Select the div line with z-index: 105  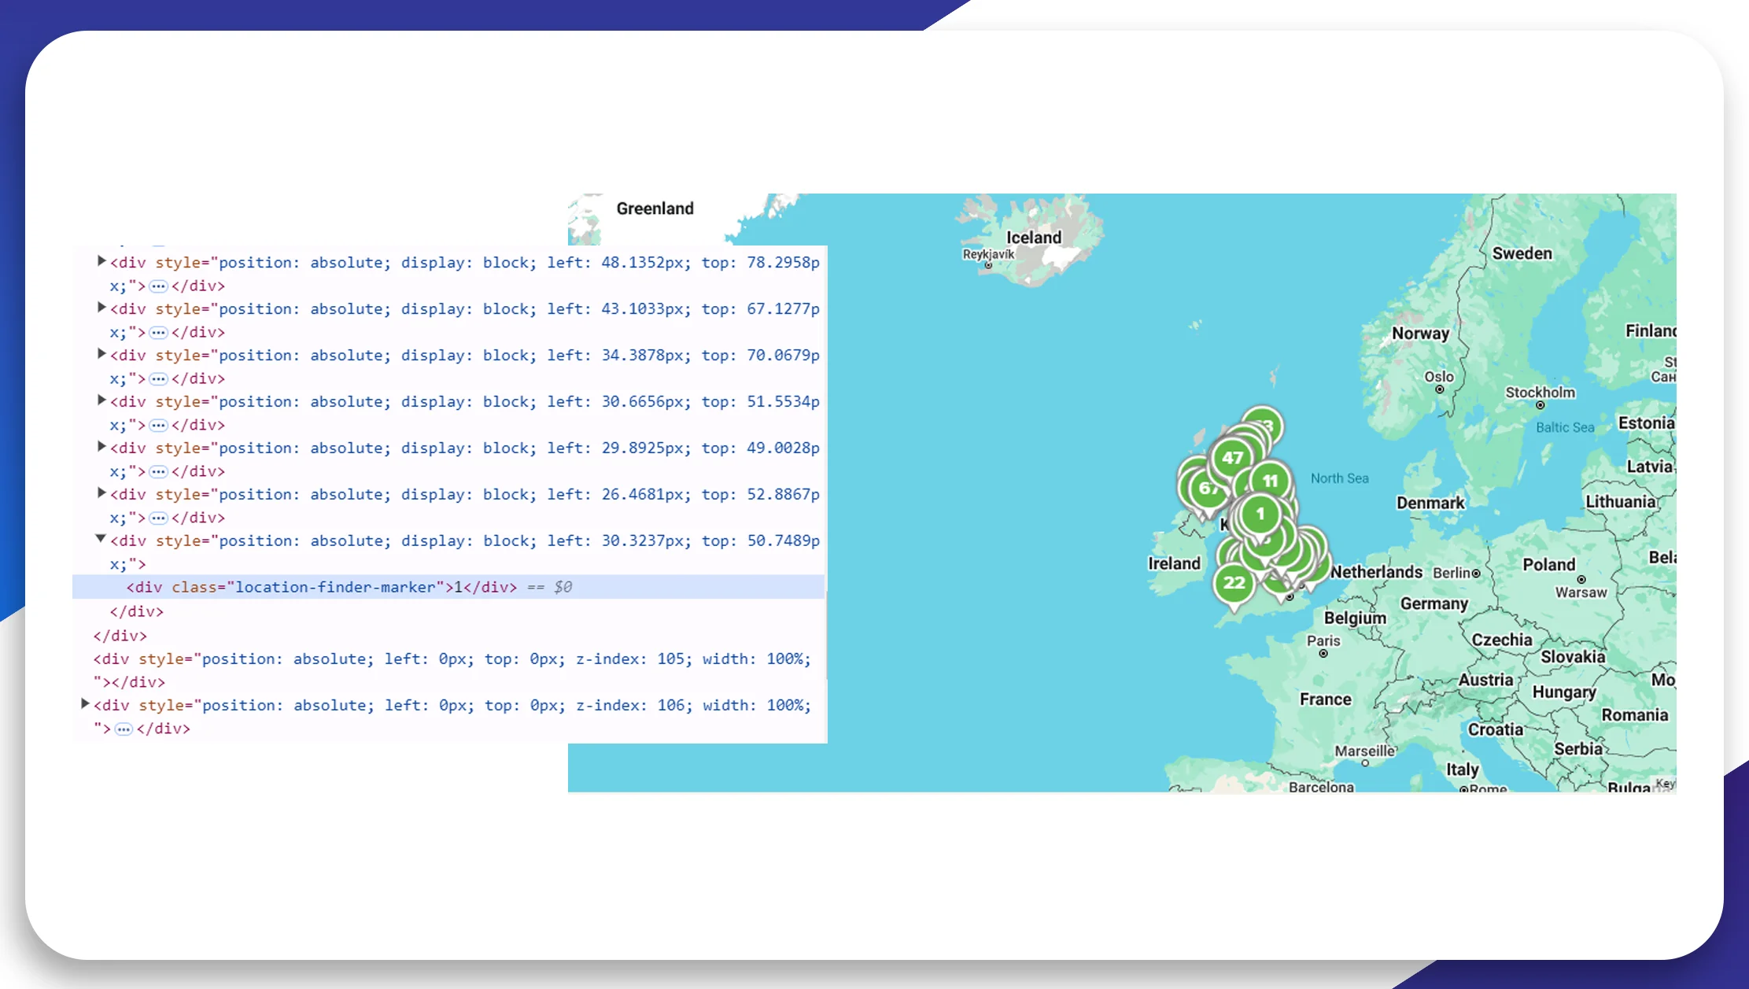pos(452,670)
